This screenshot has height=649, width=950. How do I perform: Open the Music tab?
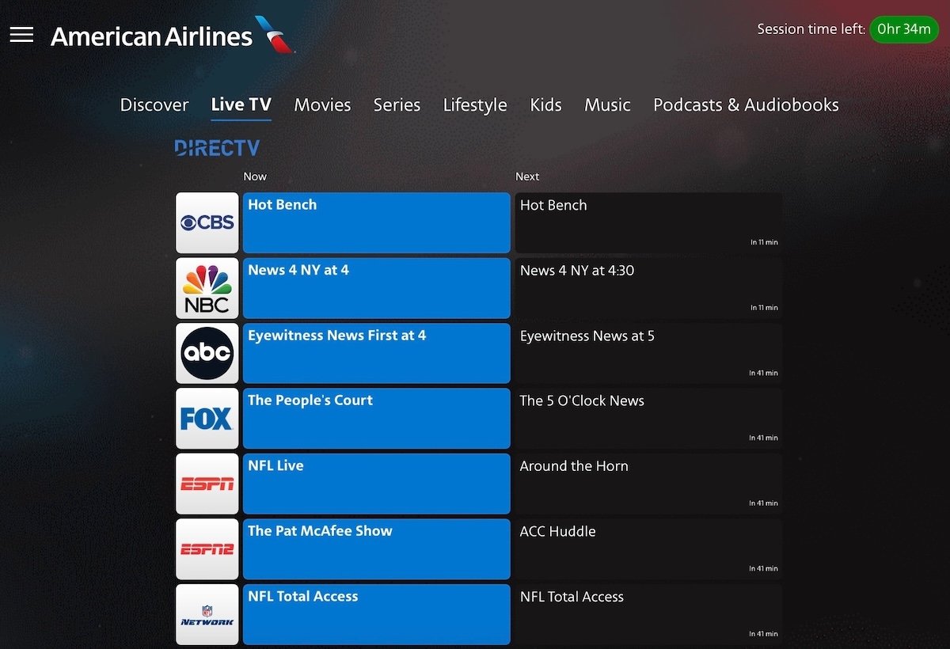607,104
